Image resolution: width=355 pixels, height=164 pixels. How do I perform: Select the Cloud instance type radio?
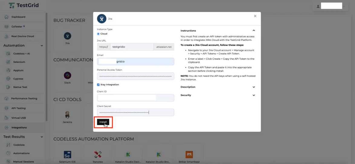tap(98, 34)
